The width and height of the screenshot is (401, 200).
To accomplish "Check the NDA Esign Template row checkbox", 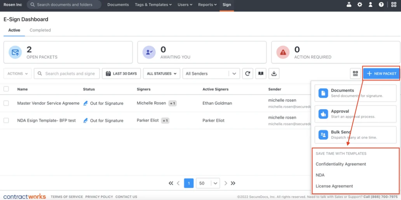I will [6, 120].
